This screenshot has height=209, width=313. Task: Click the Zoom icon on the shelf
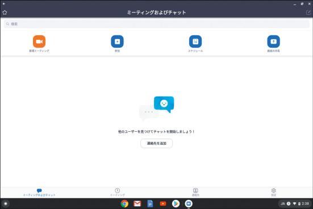coord(189,204)
